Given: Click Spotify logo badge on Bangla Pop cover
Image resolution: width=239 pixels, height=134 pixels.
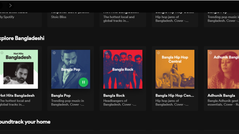Looking at the screenshot, I should coord(54,53).
